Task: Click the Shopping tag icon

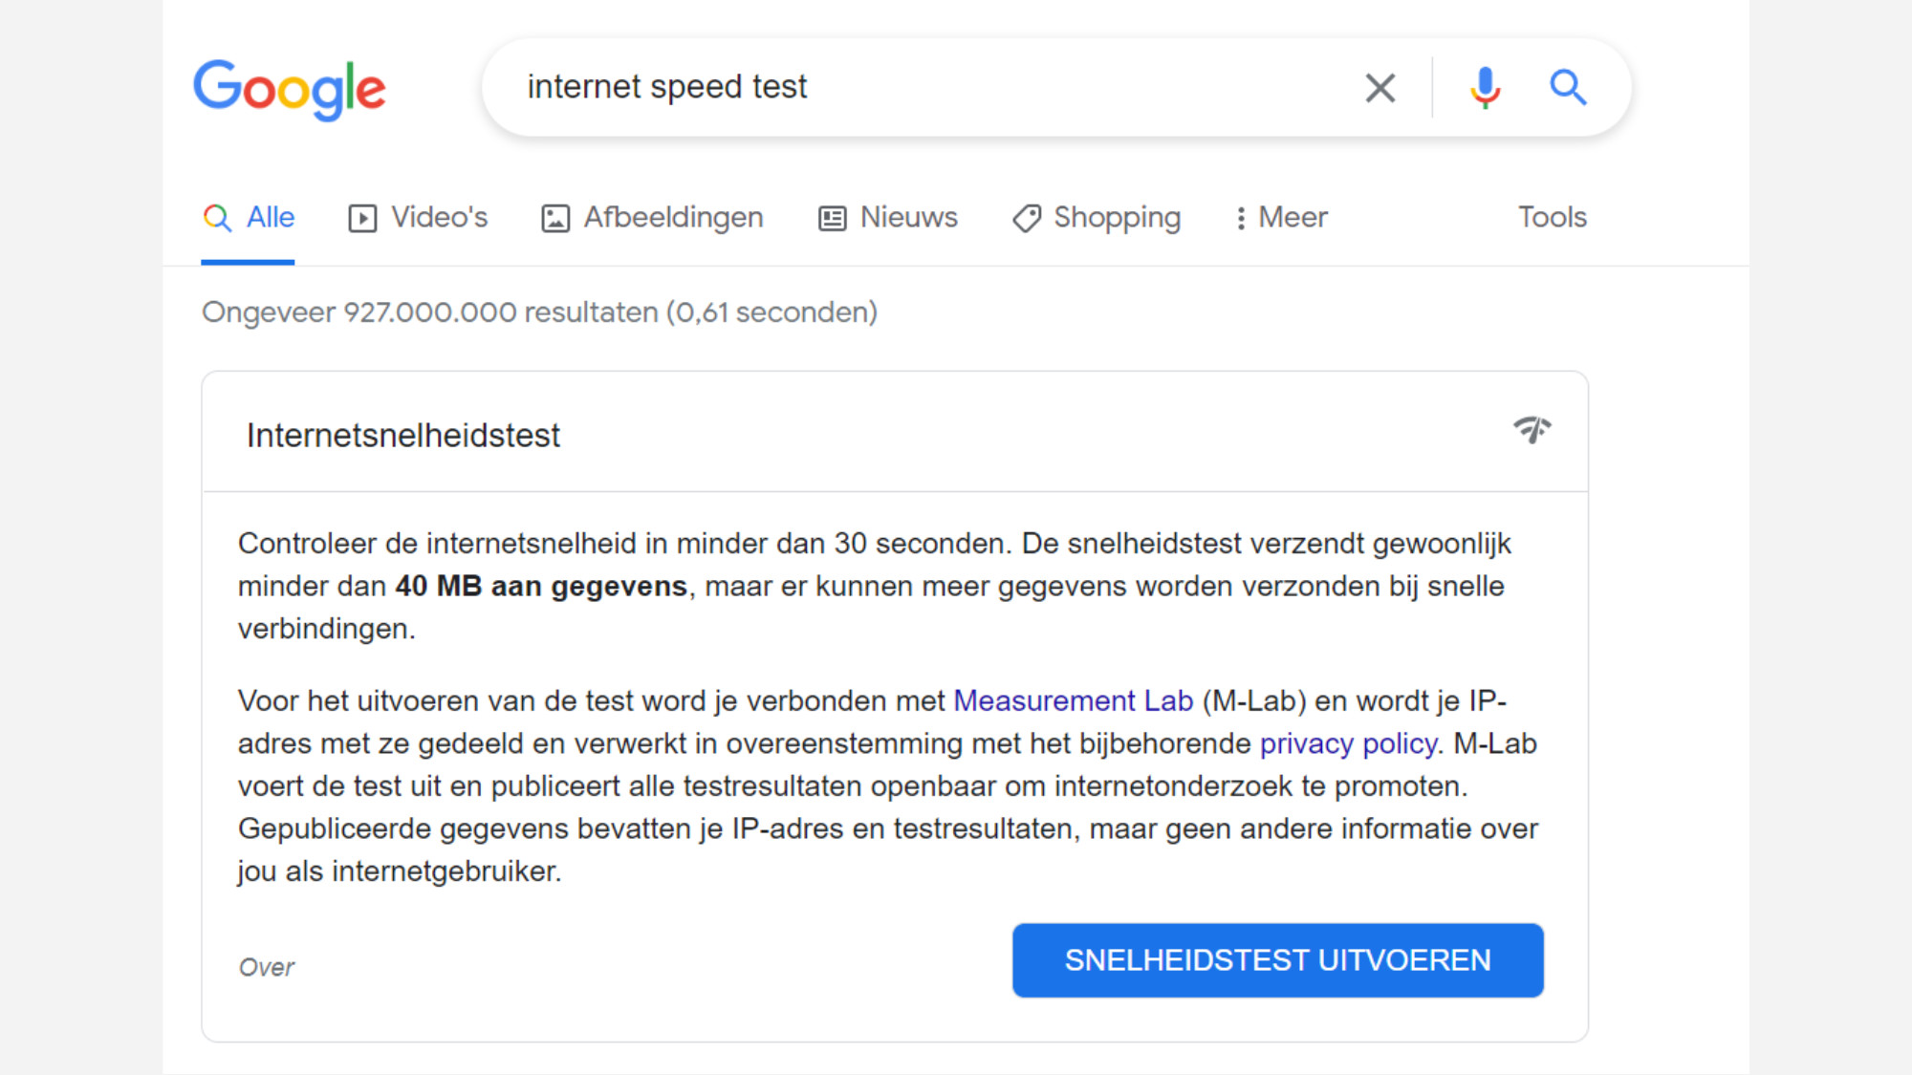Action: pos(1026,219)
